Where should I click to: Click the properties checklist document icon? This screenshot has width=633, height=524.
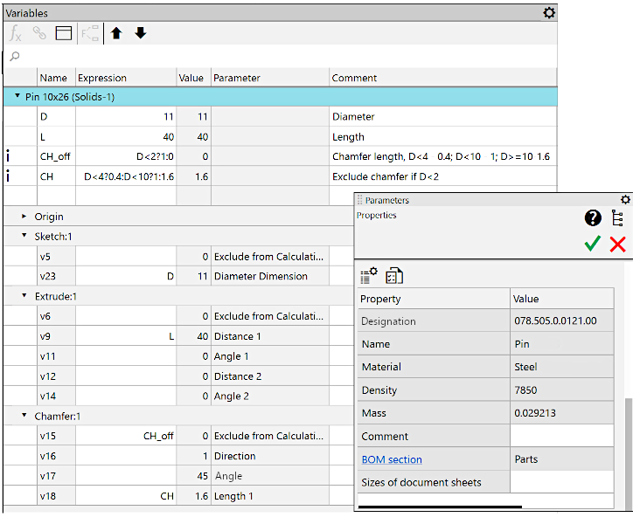(394, 276)
